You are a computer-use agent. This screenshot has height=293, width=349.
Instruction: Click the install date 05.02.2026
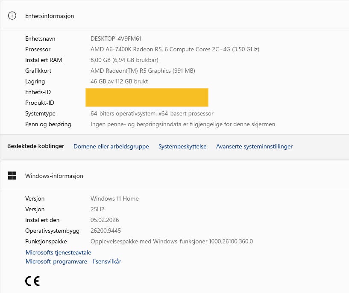[105, 220]
